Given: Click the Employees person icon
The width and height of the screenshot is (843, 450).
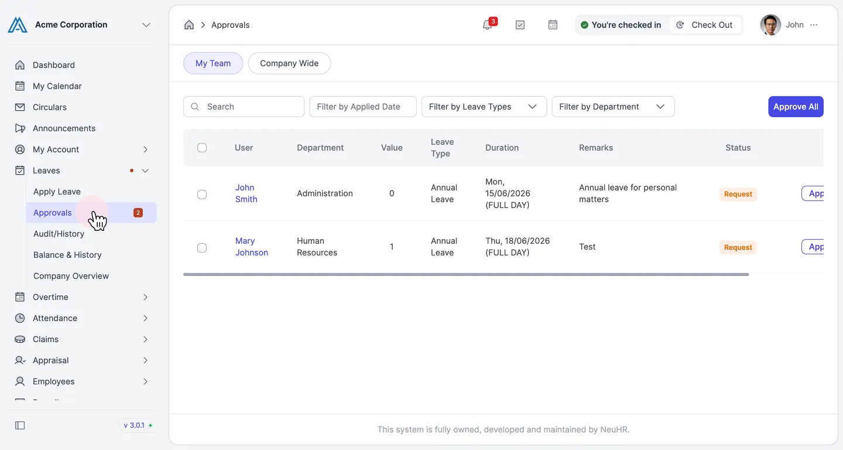Looking at the screenshot, I should click(x=20, y=381).
